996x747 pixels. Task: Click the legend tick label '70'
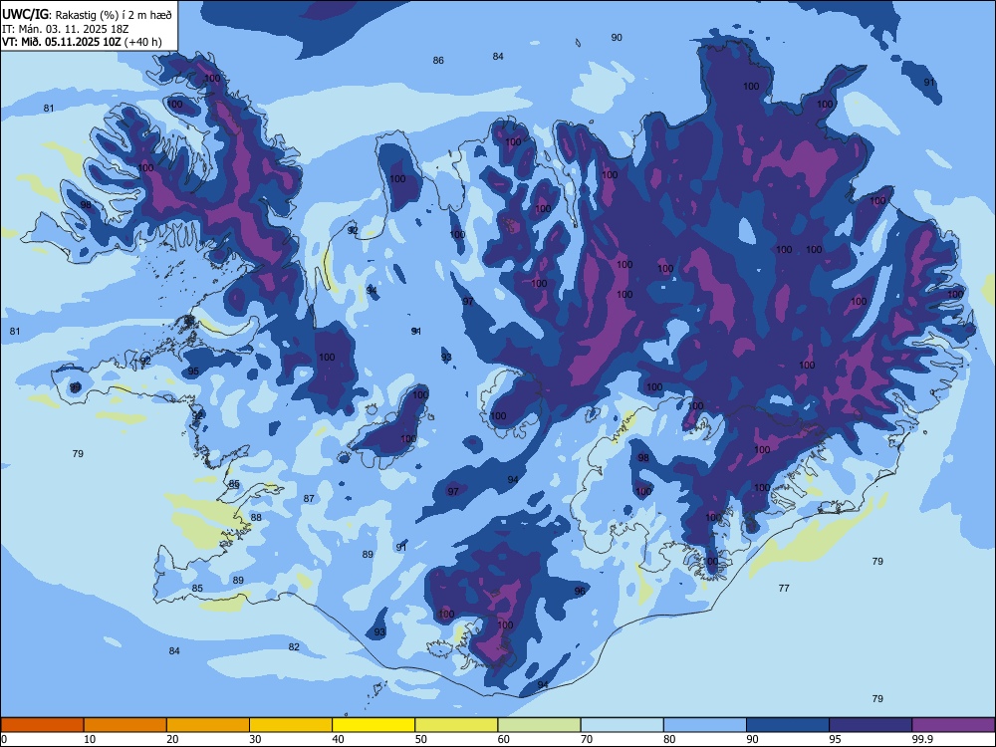point(587,739)
